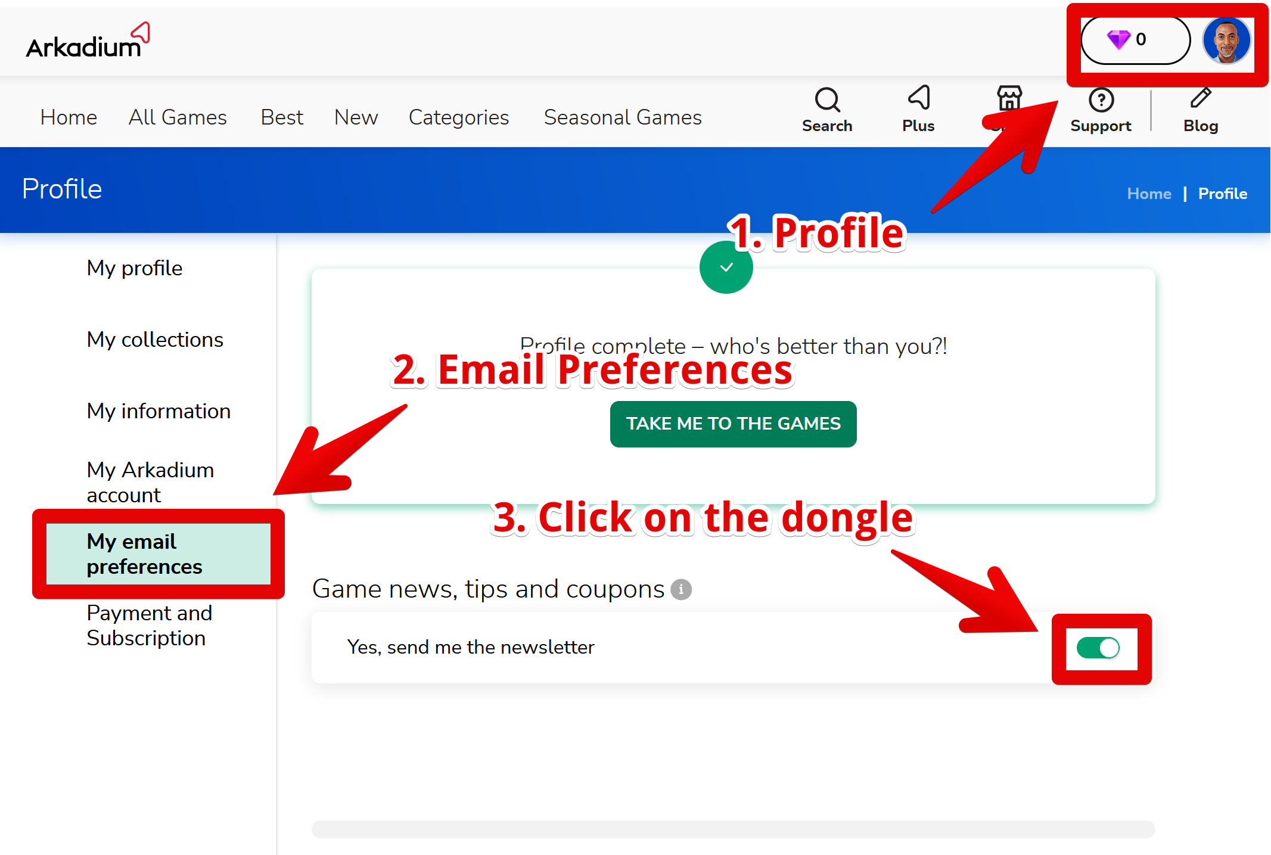Image resolution: width=1271 pixels, height=855 pixels.
Task: Click info icon beside Game news heading
Action: (x=681, y=589)
